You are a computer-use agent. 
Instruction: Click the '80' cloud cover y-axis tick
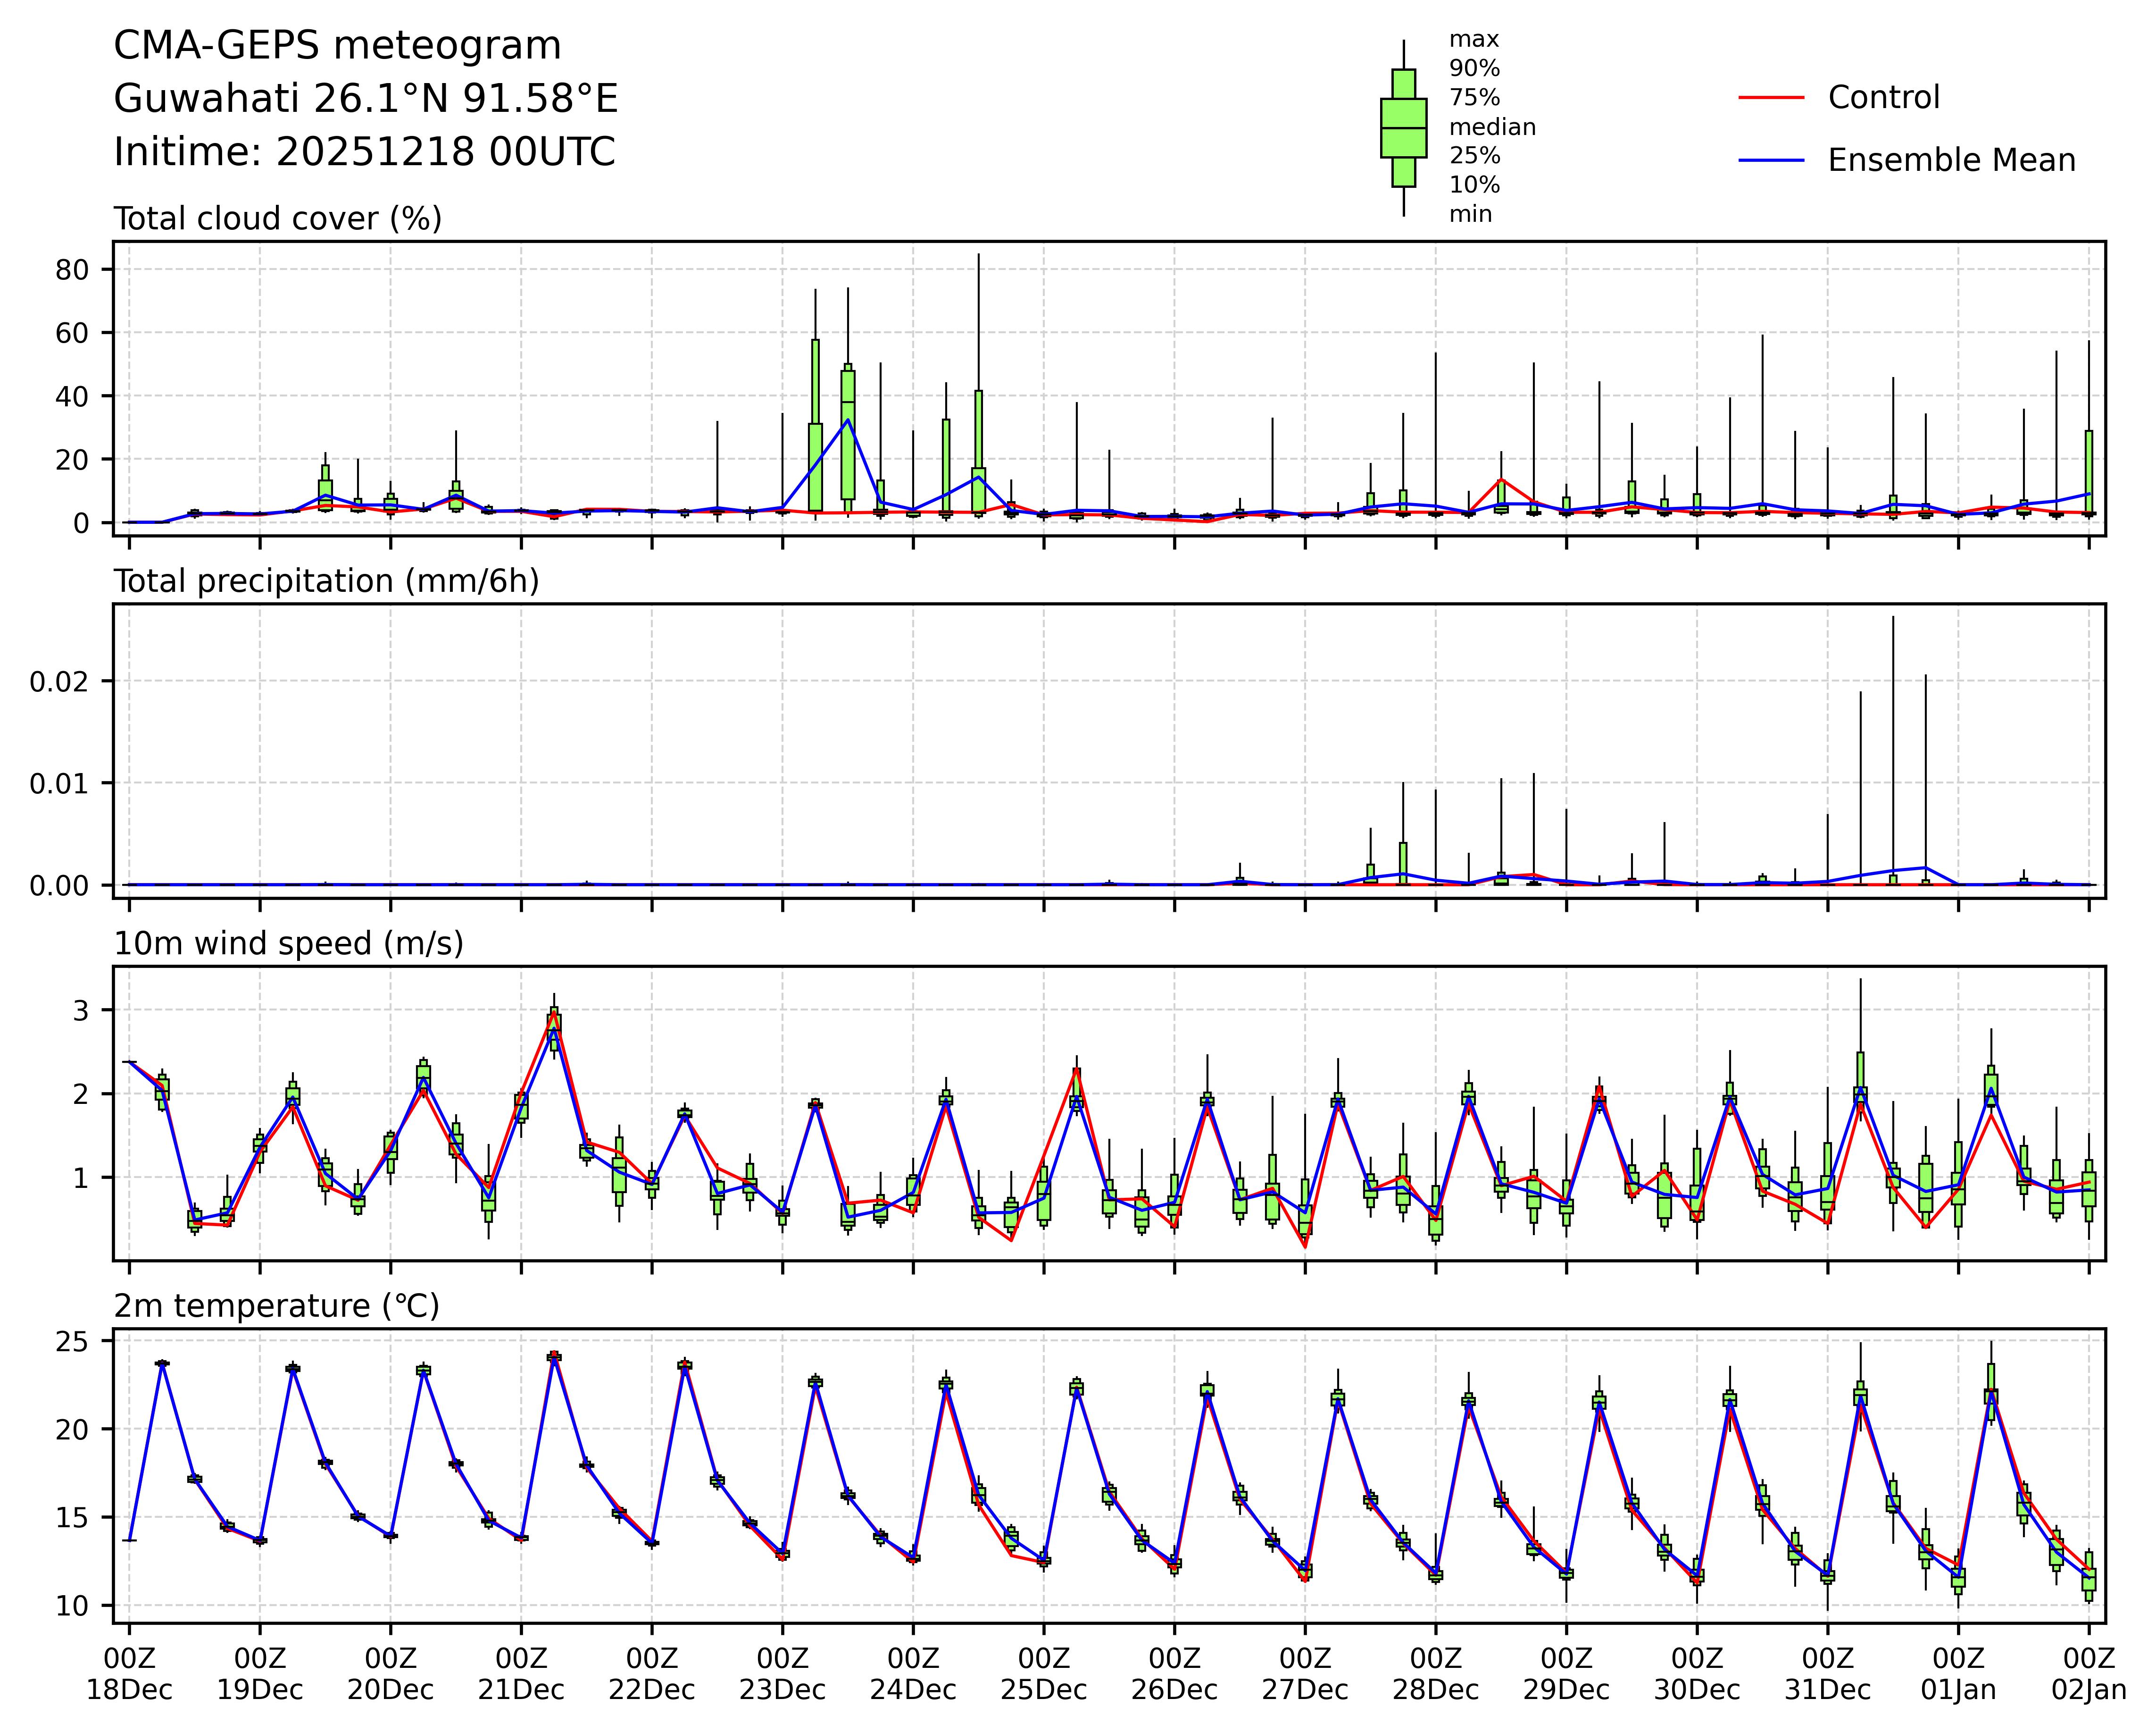tap(73, 269)
